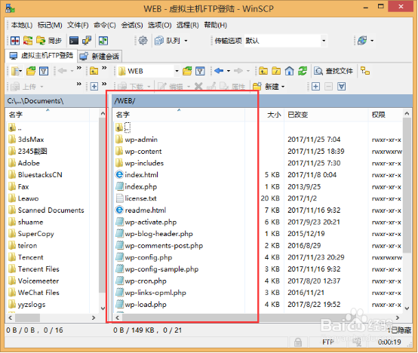Click the local panel Open Directory icon
This screenshot has height=353, width=418.
[31, 71]
